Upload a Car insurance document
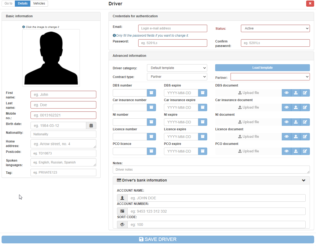 point(296,107)
